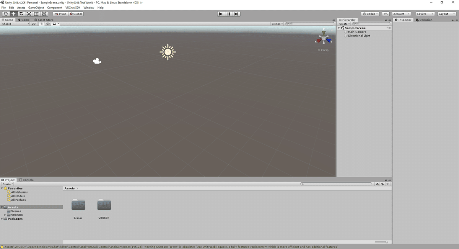Open the VRChat SDK menu
Viewport: 459px width, 249px height.
73,8
